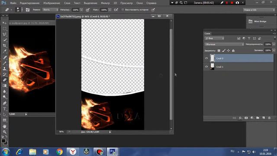Select the Crop tool
Image resolution: width=277 pixels, height=156 pixels.
pos(5,45)
